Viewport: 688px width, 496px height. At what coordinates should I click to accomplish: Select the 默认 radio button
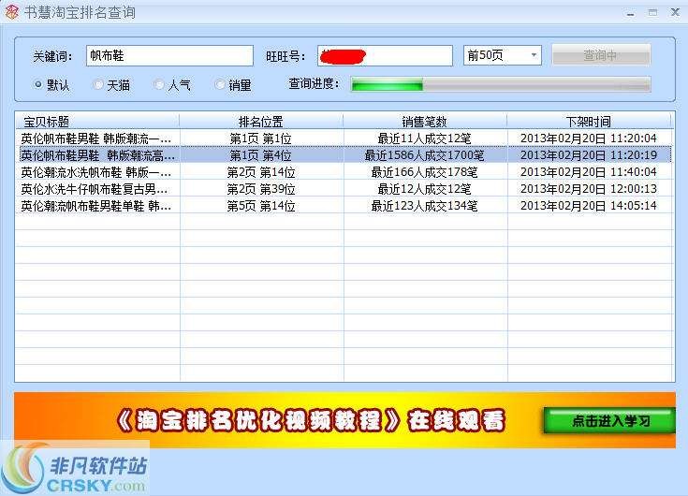(x=38, y=84)
